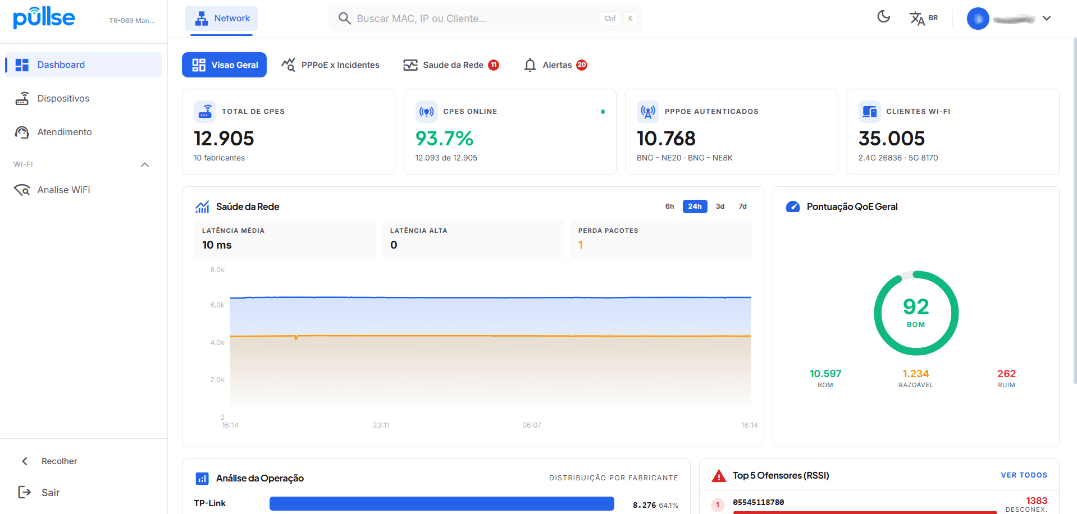Image resolution: width=1077 pixels, height=514 pixels.
Task: Click the Top 5 Ofensores warning icon
Action: [719, 476]
